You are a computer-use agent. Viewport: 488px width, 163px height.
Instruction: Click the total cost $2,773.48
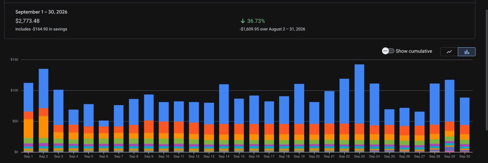point(27,21)
